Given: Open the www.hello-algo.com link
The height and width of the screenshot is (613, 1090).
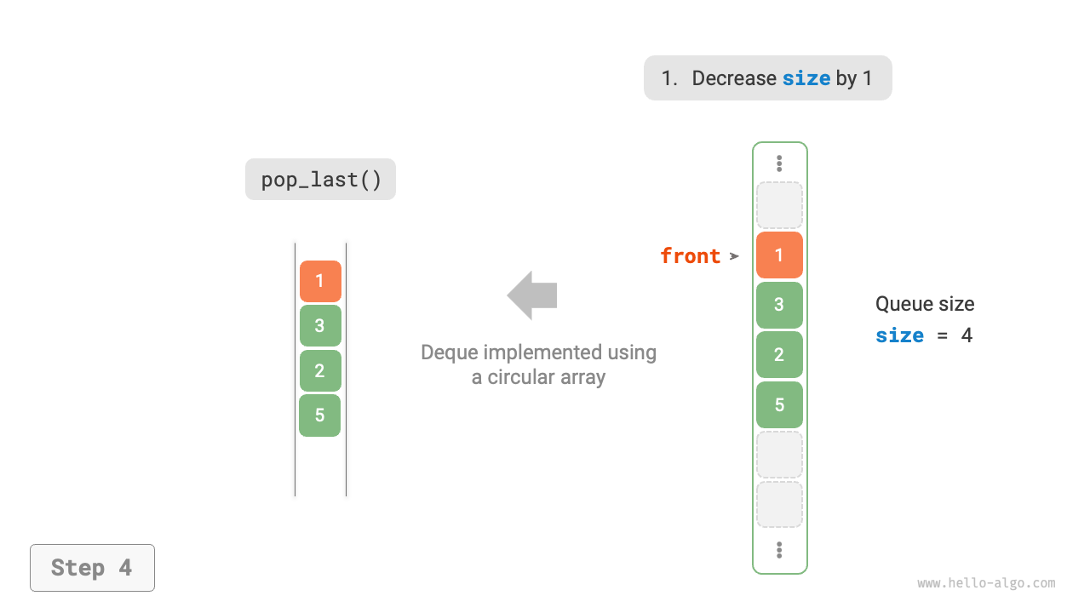Looking at the screenshot, I should coord(986,583).
